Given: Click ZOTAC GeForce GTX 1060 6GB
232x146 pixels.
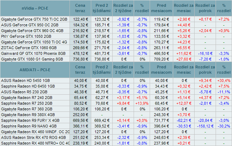Looking at the screenshot, I should [29, 48].
